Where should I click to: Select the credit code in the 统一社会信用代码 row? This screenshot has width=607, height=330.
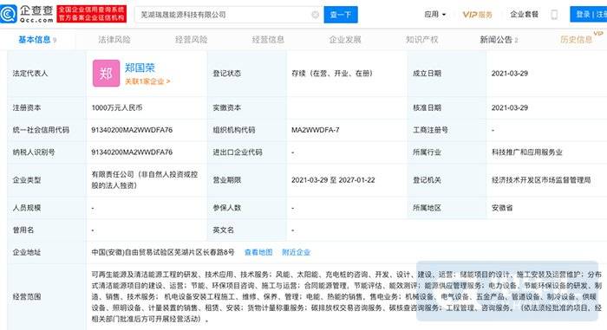click(132, 130)
